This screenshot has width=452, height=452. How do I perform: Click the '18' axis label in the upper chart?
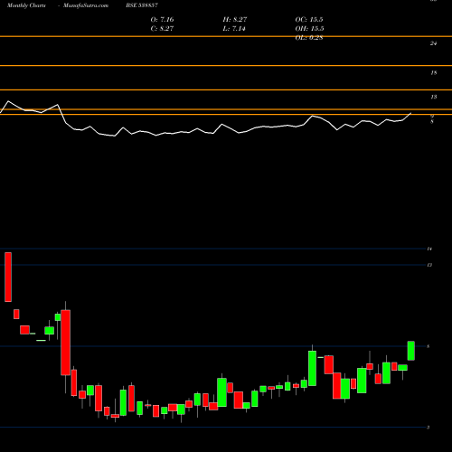pos(433,72)
